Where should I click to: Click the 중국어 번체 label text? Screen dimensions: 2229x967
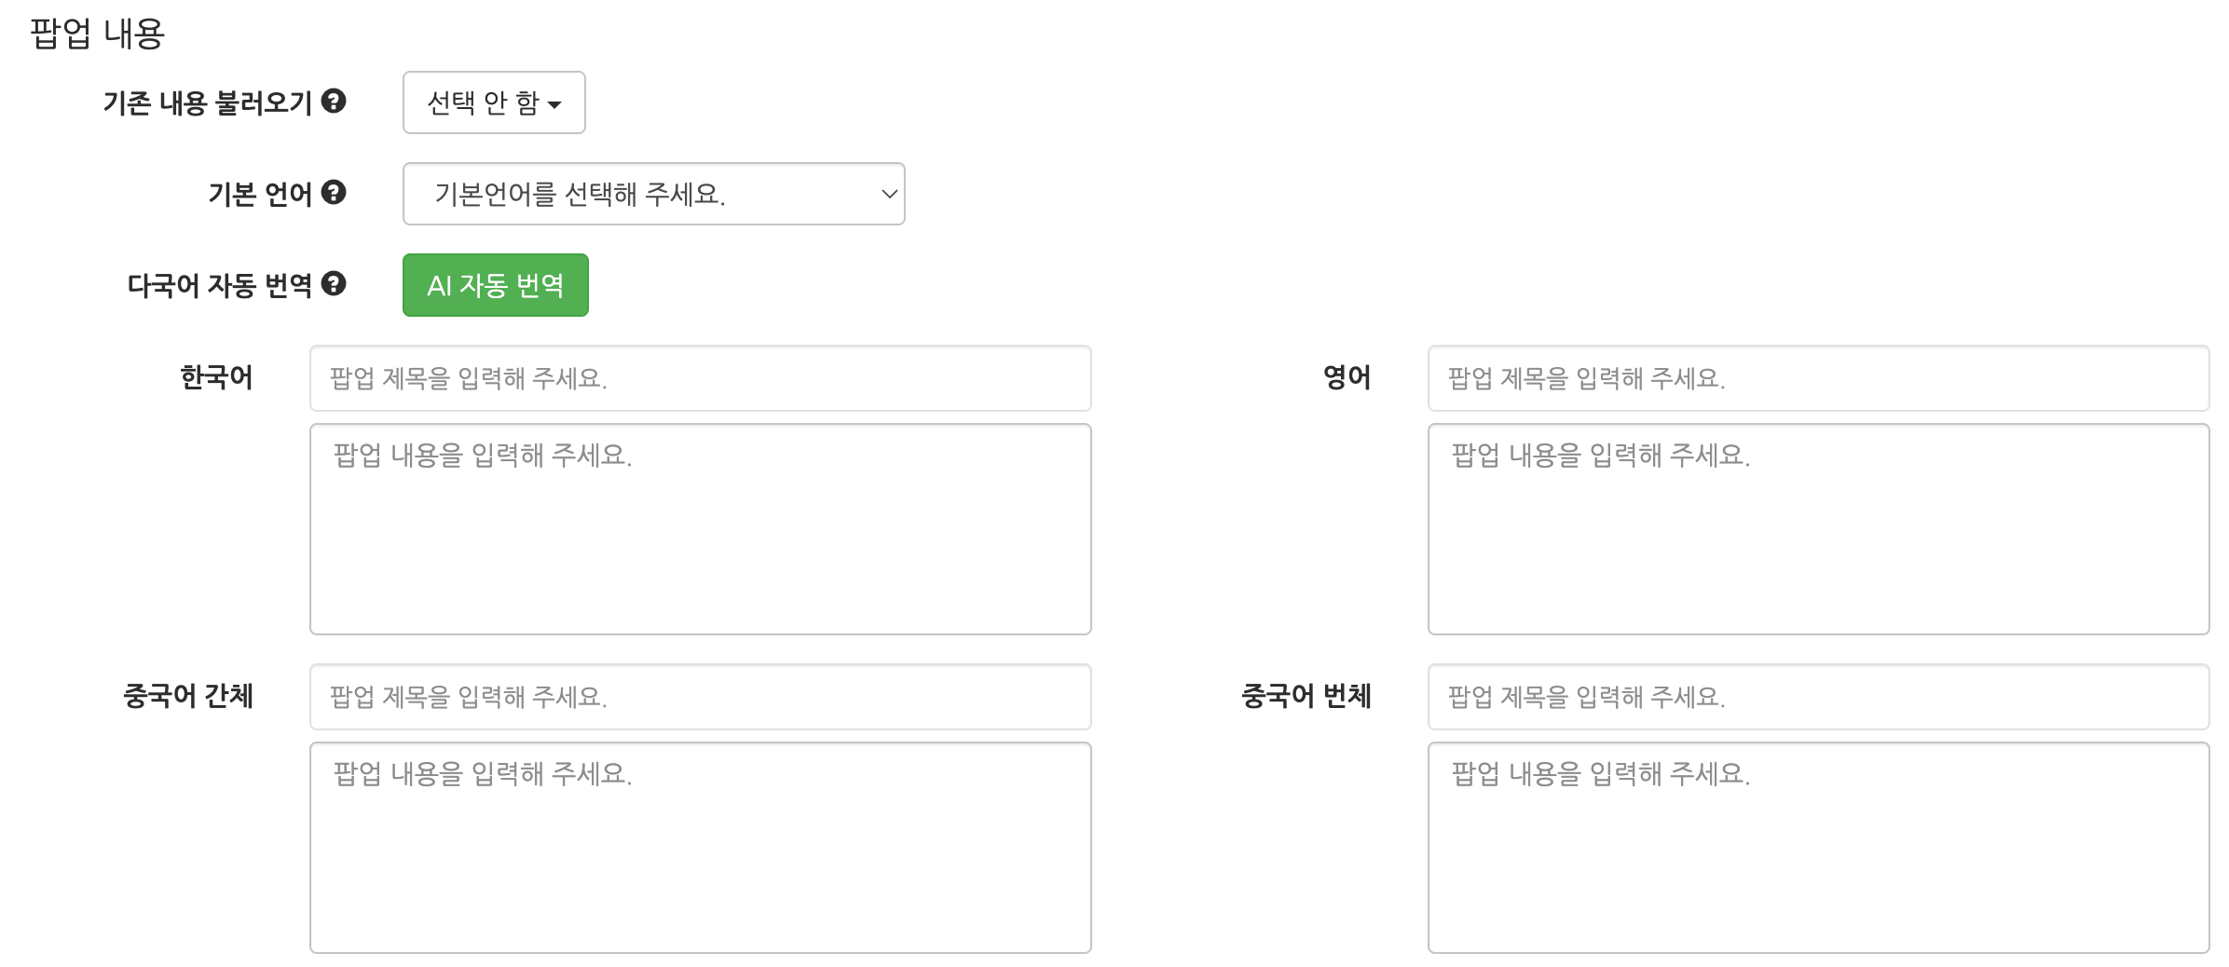click(x=1306, y=696)
